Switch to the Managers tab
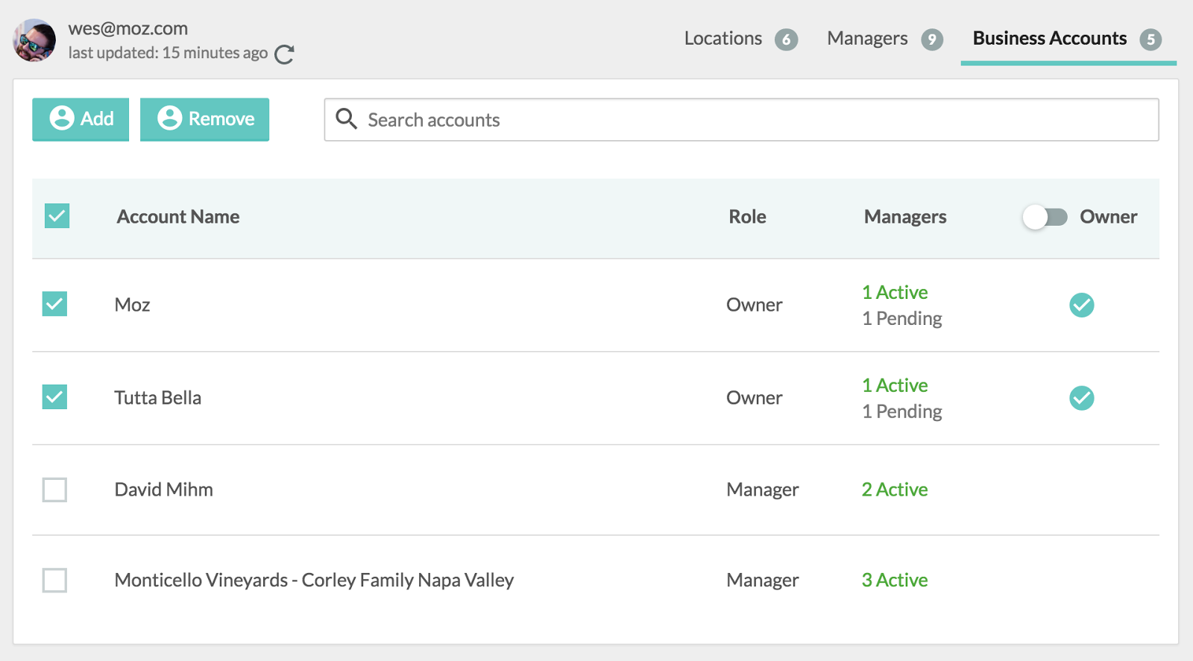 (x=867, y=39)
